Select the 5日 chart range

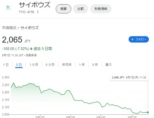[x=19, y=65]
